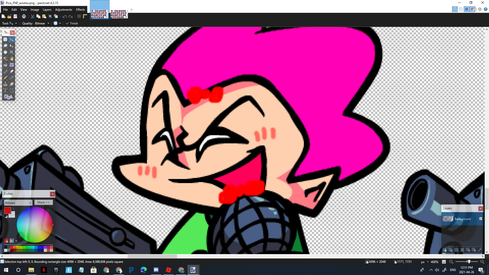Expand Primary color selector dropdown
The height and width of the screenshot is (275, 489).
coord(18,203)
